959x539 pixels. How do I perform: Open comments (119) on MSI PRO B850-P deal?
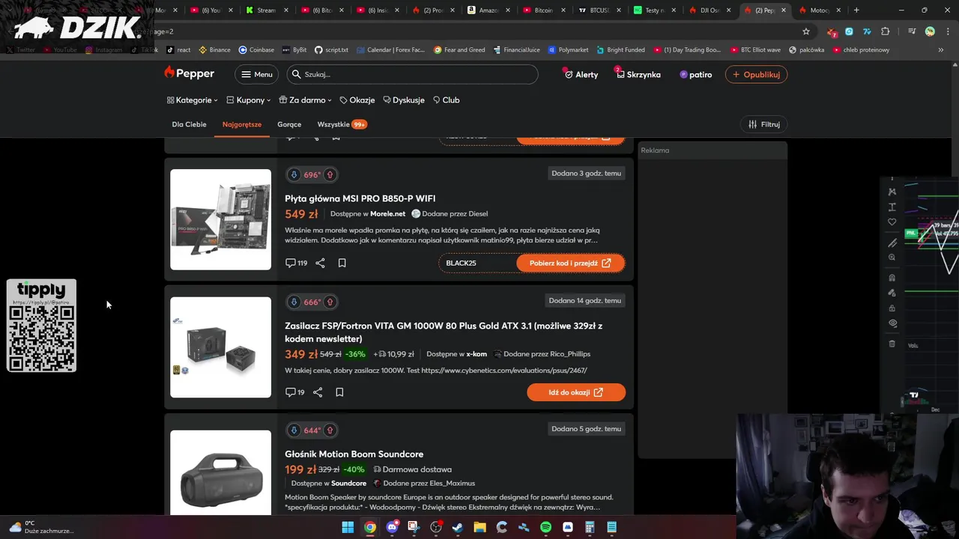[x=297, y=263]
